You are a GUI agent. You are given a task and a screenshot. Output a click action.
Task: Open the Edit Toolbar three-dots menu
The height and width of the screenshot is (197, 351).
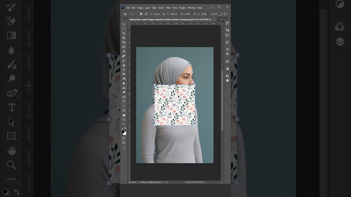(124, 124)
